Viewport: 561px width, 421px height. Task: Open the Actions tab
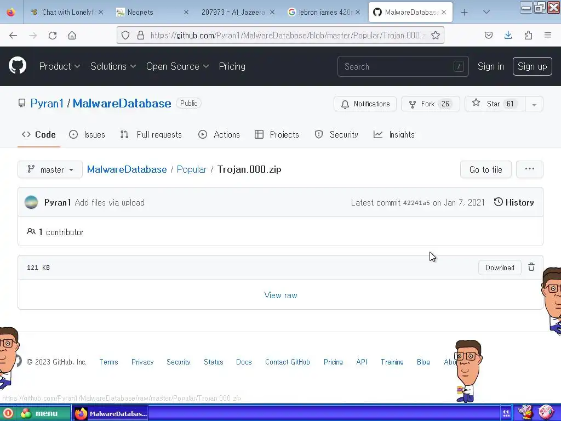click(219, 135)
